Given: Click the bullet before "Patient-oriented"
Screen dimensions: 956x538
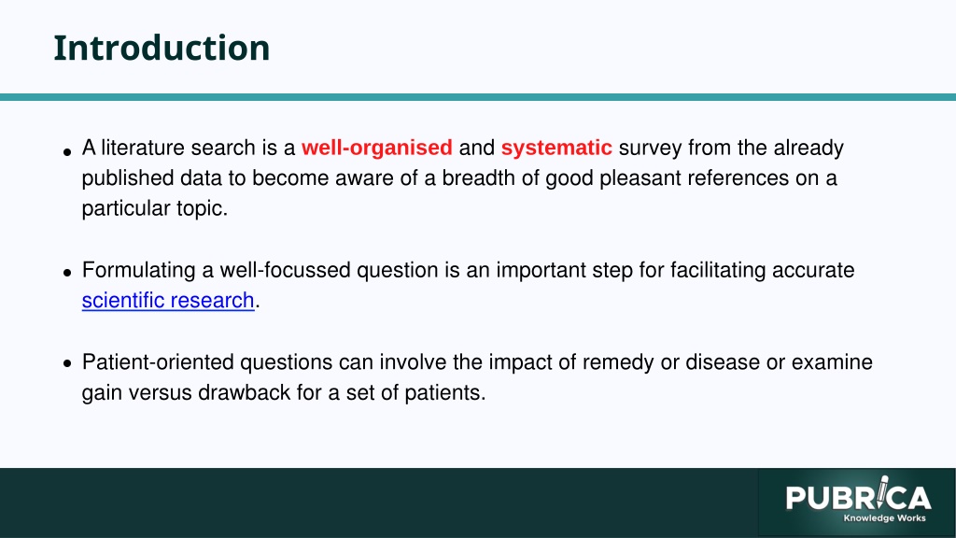Looking at the screenshot, I should tap(67, 364).
